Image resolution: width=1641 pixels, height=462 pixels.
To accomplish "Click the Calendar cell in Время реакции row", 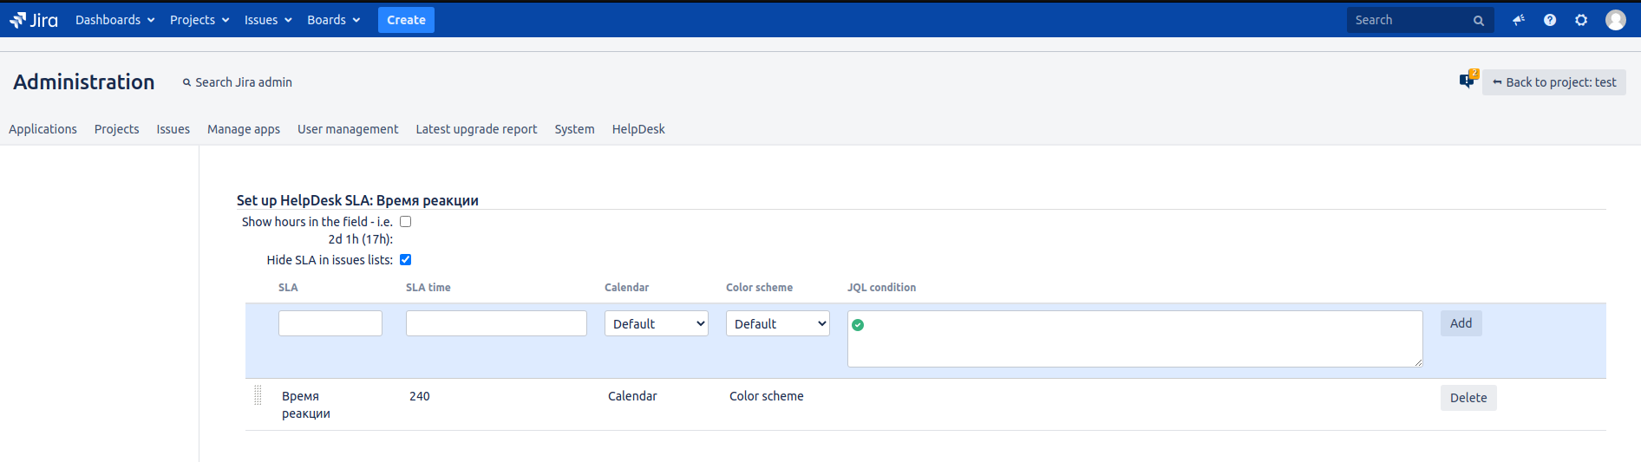I will click(x=632, y=396).
